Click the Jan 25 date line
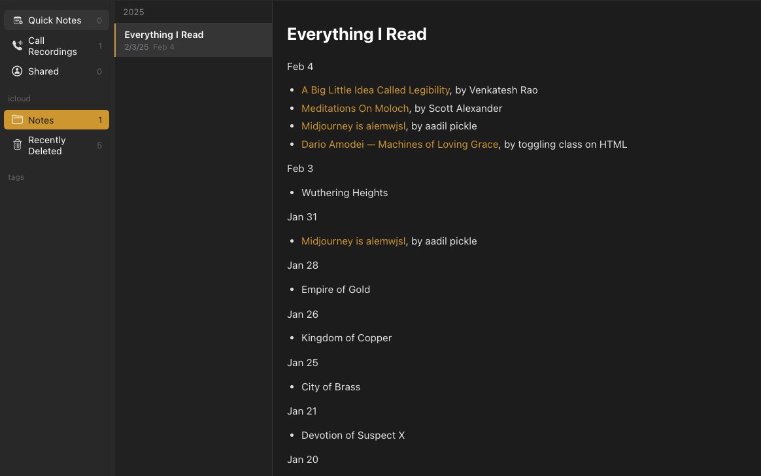The width and height of the screenshot is (761, 476). point(302,363)
